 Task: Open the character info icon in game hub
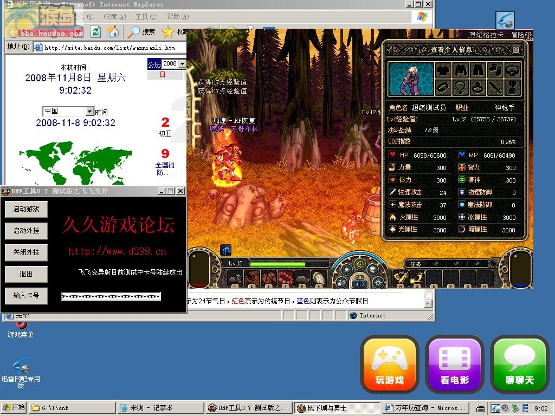[x=341, y=282]
